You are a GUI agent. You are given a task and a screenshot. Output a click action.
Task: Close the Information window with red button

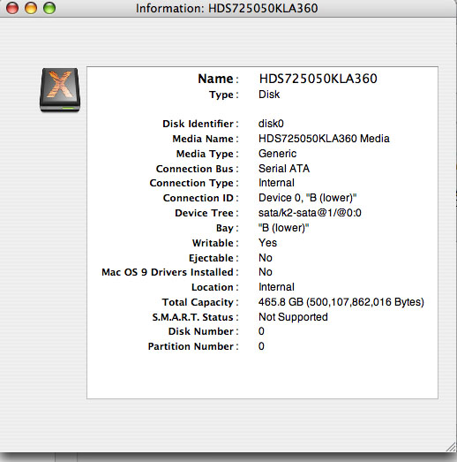(x=12, y=8)
